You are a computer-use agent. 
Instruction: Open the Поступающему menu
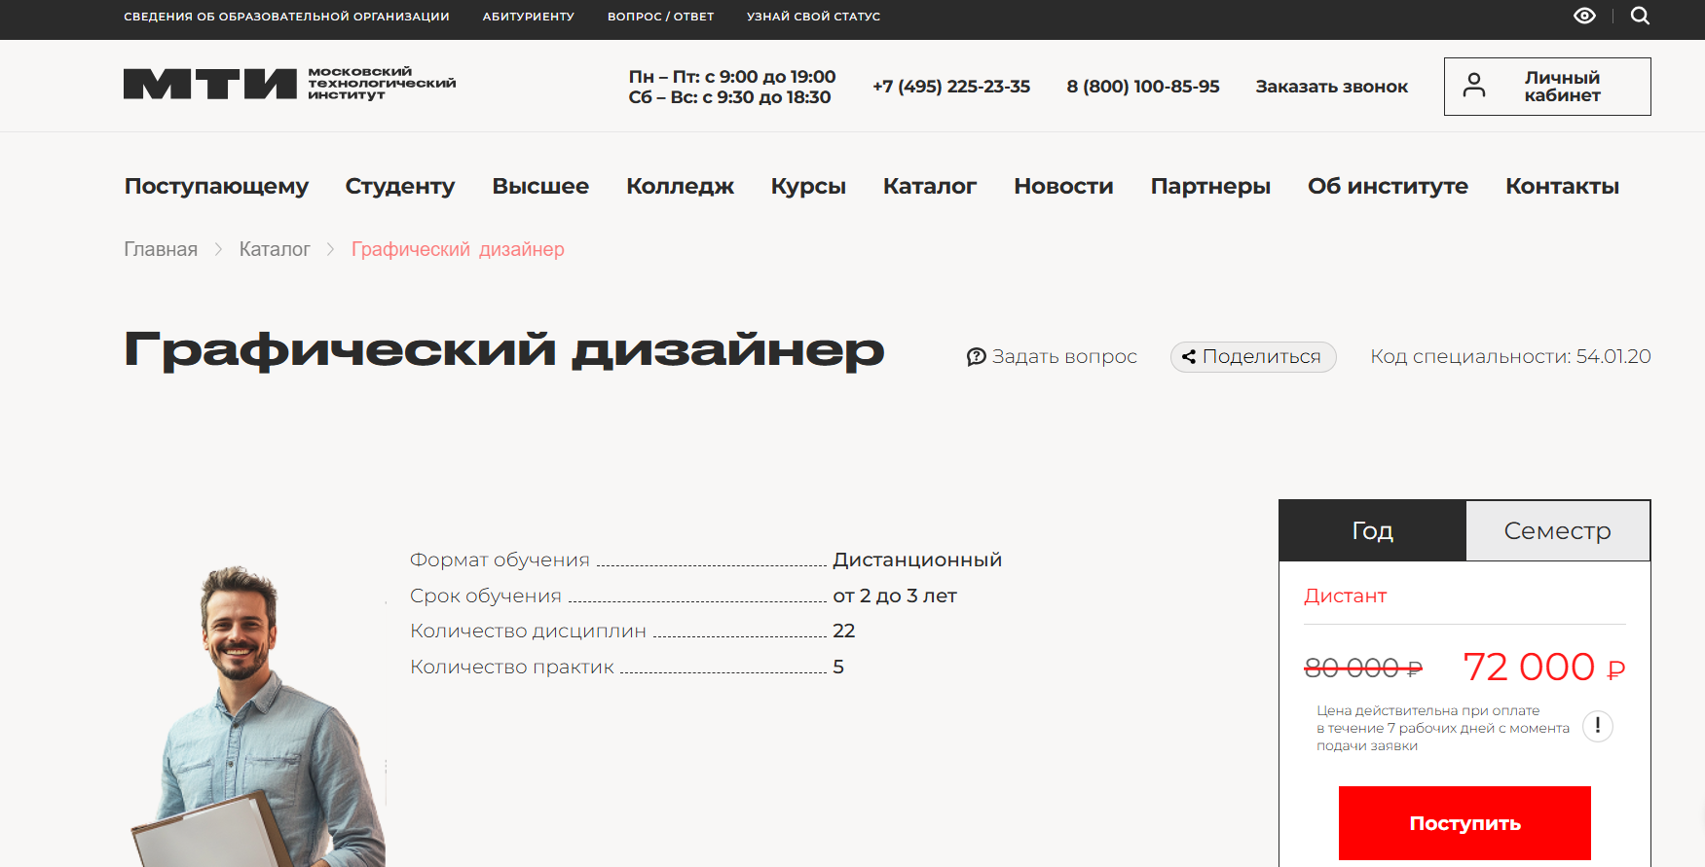(x=216, y=186)
